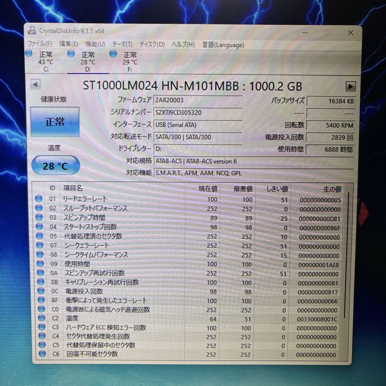Viewport: 386px width, 386px height.
Task: Click the status icon for ID 01 リードエラーレート
Action: pos(39,198)
